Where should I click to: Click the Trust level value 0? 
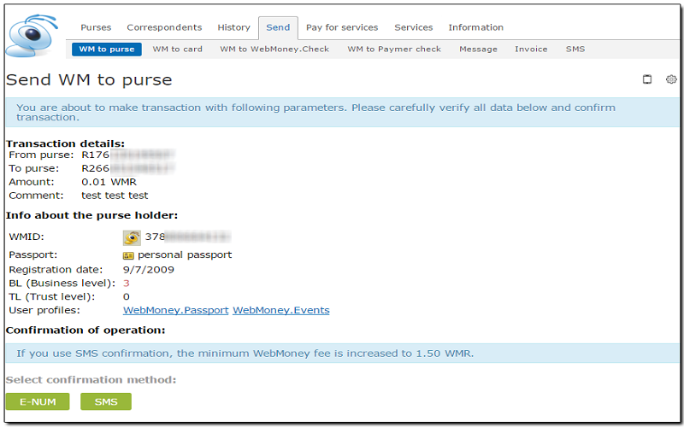click(x=126, y=296)
